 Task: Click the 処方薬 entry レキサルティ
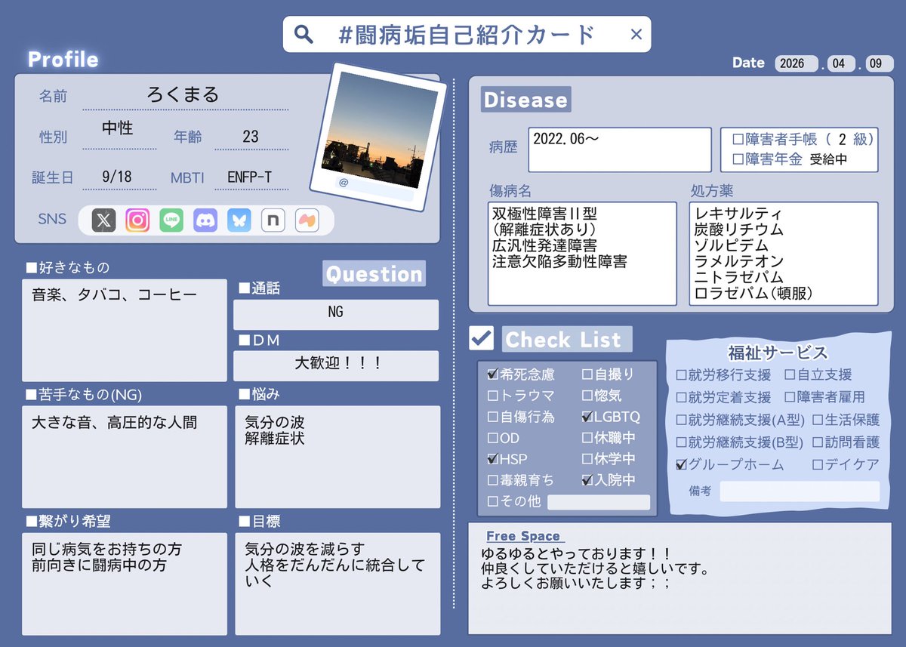pos(739,214)
